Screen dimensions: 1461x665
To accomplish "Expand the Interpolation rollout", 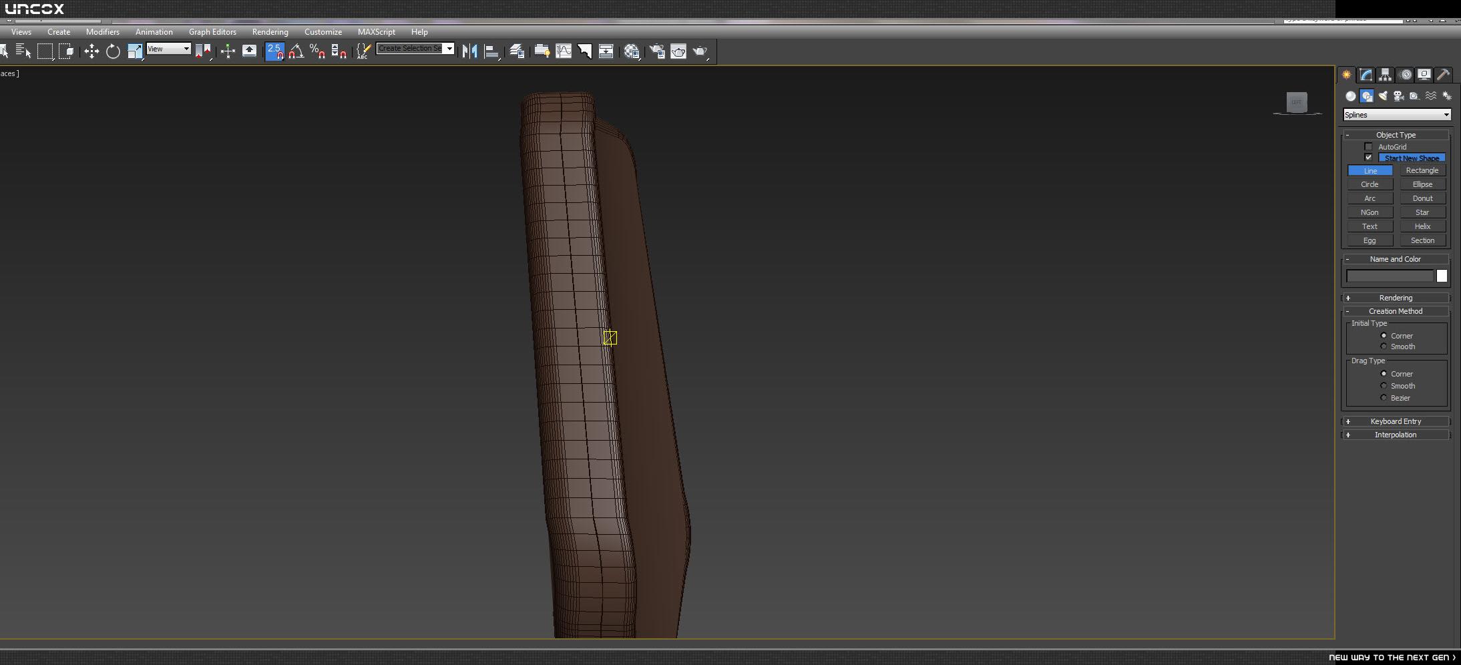I will (x=1396, y=435).
